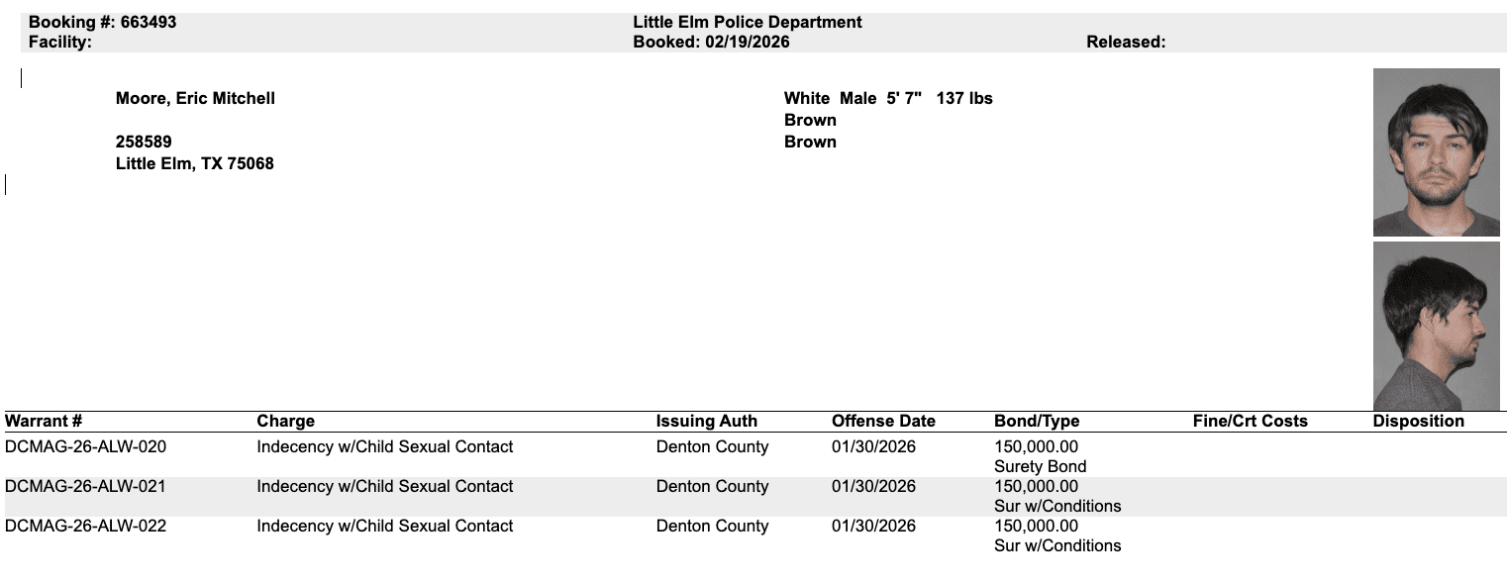Click the Facility field label
This screenshot has height=582, width=1507.
pyautogui.click(x=60, y=42)
